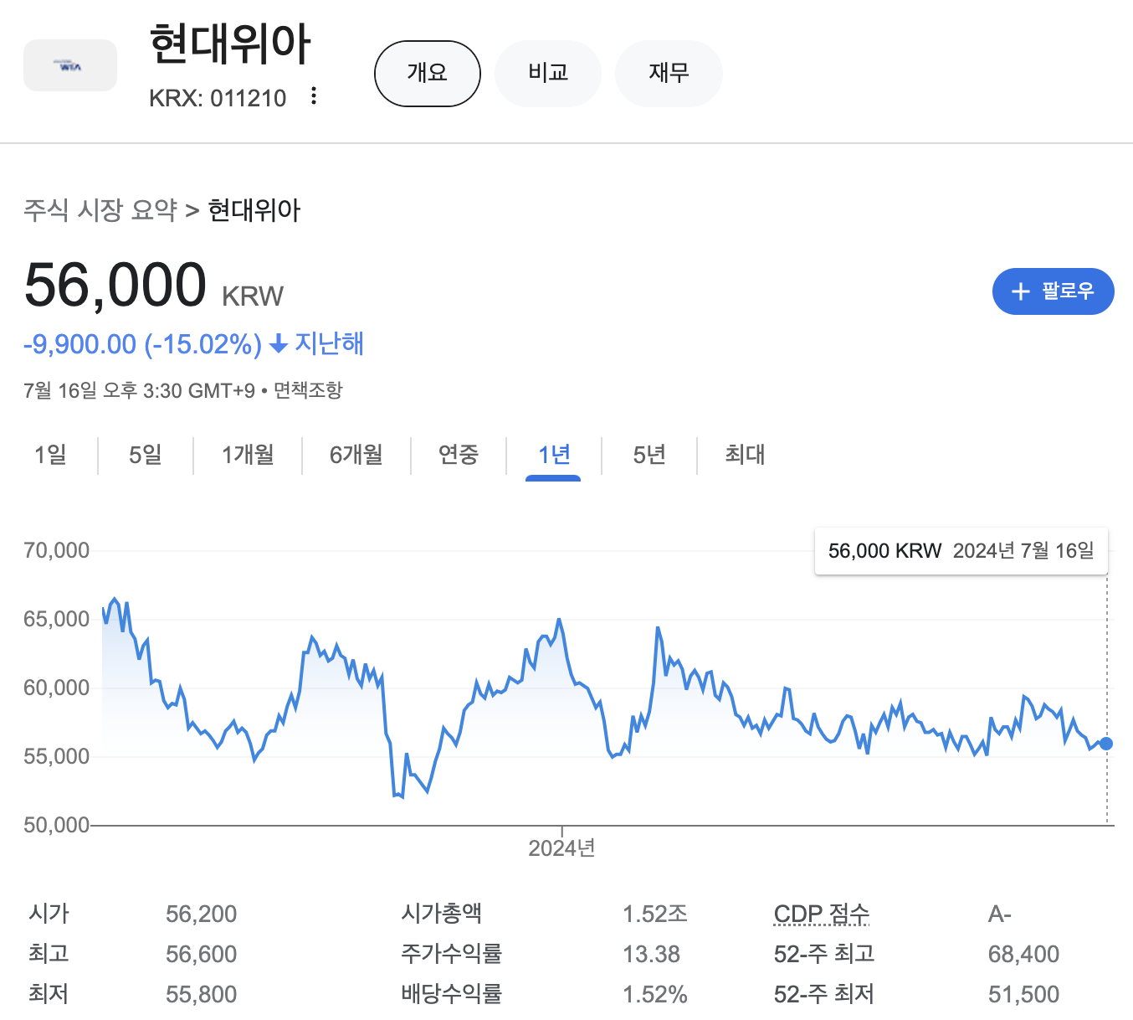
Task: Select the 1년 time range
Action: coord(554,455)
